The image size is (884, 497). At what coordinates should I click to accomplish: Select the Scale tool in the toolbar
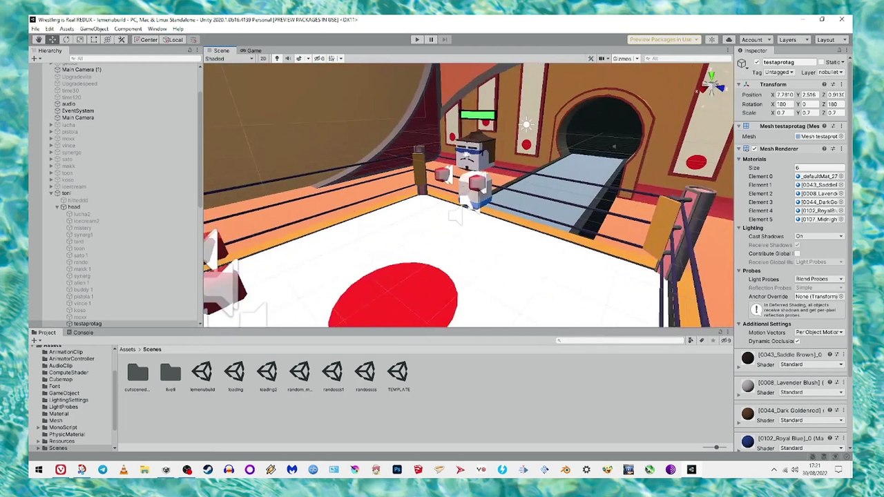coord(79,39)
